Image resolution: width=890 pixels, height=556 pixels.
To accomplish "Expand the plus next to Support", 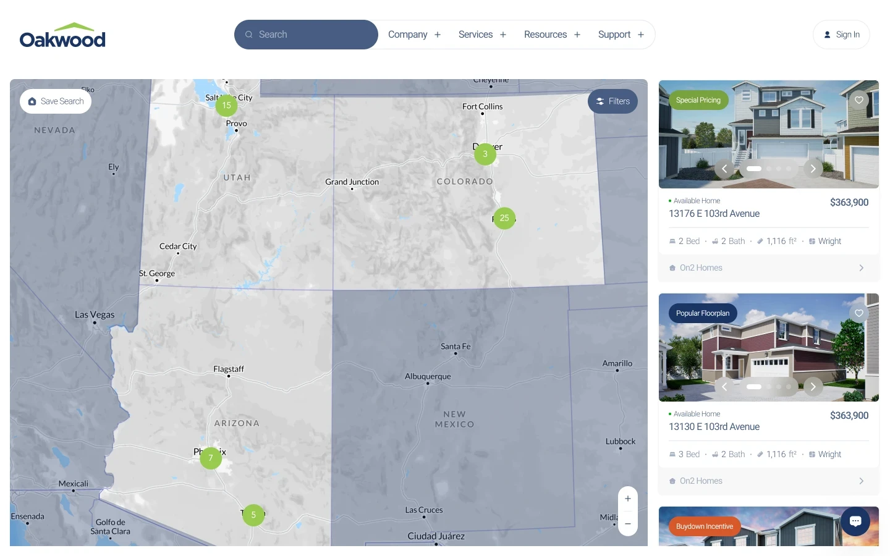I will 641,35.
